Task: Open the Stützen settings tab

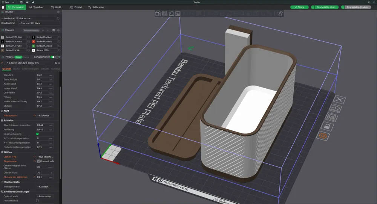Action: coord(45,69)
